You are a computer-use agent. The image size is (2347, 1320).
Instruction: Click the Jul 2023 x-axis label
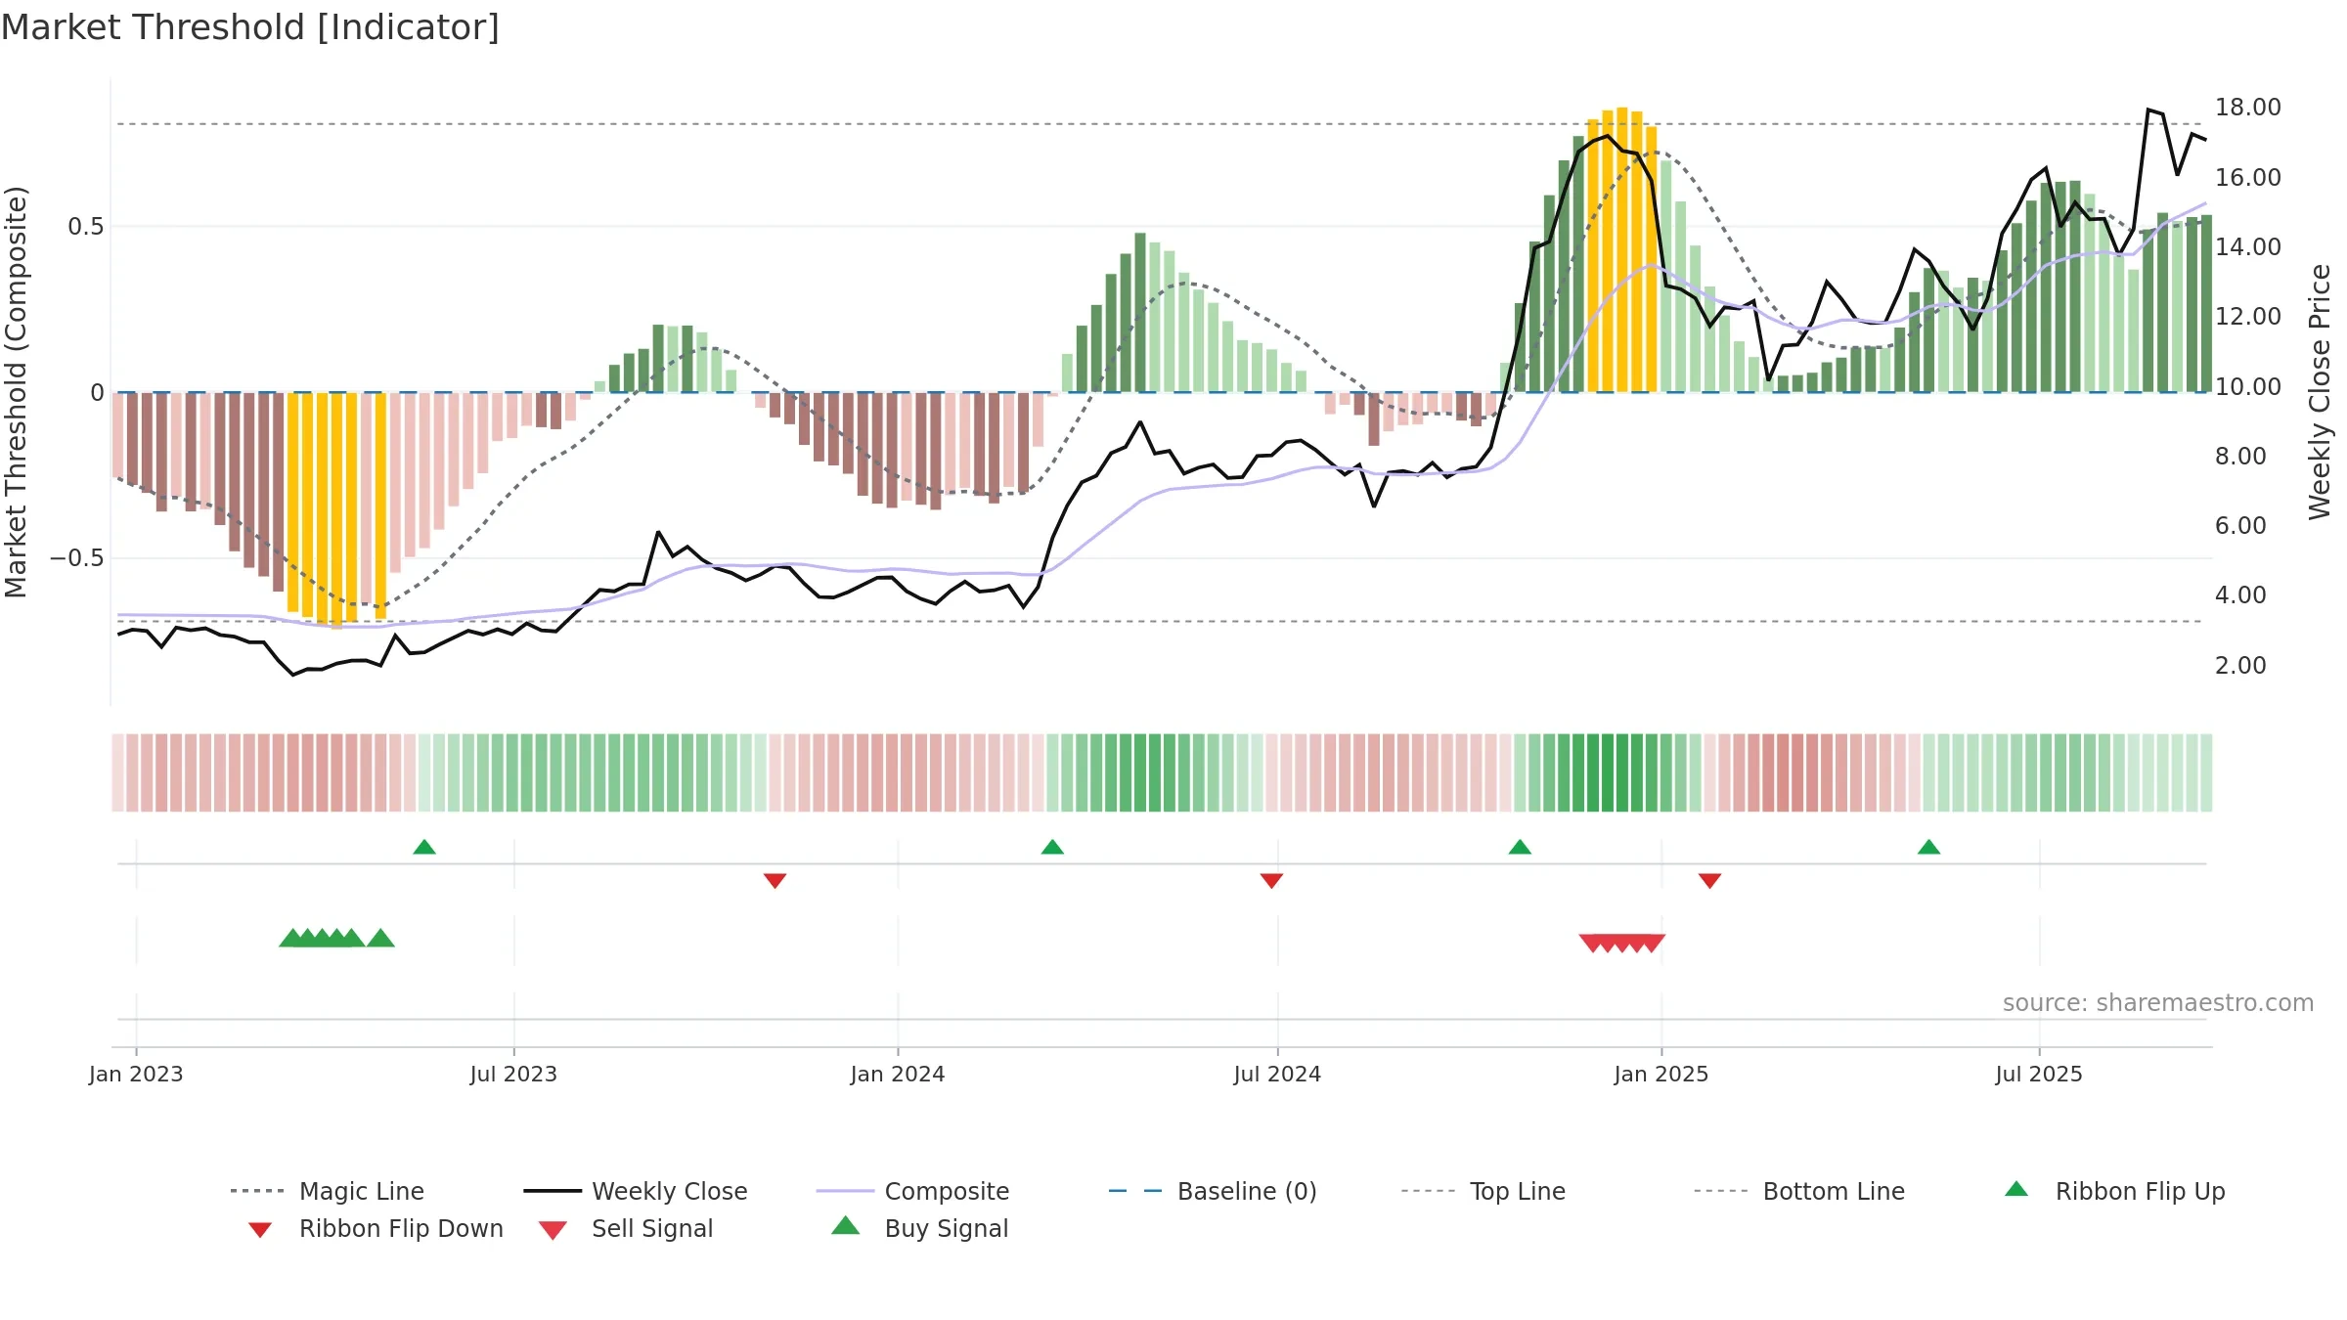[513, 1075]
